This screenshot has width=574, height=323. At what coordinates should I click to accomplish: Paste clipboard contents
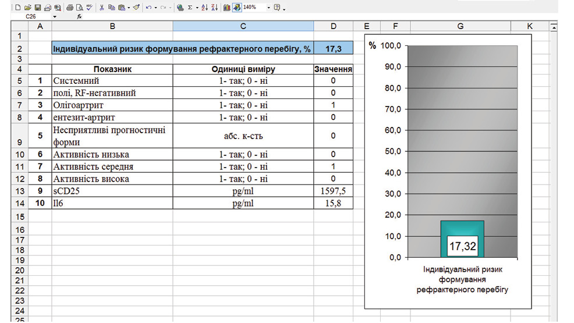(122, 8)
